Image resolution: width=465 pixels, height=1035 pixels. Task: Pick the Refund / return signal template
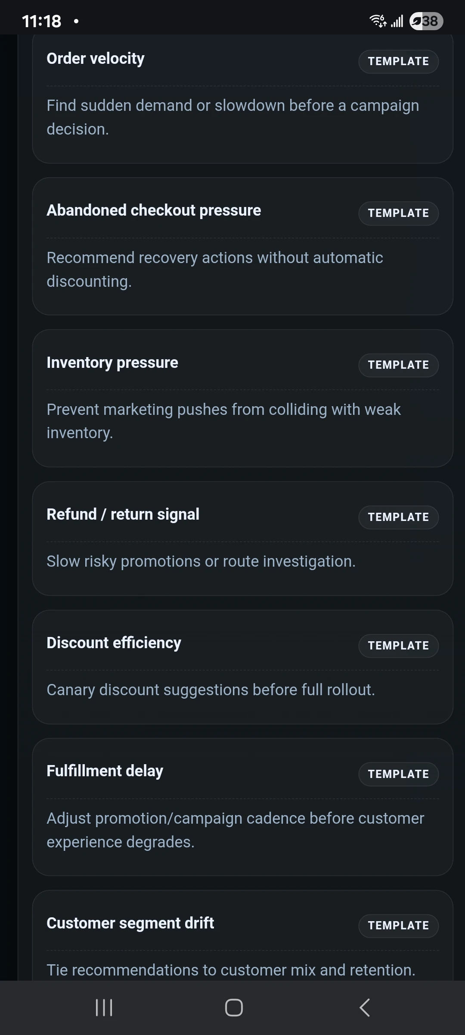pos(398,517)
